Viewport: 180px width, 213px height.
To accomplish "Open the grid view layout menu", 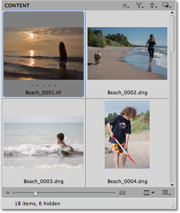I will click(167, 193).
